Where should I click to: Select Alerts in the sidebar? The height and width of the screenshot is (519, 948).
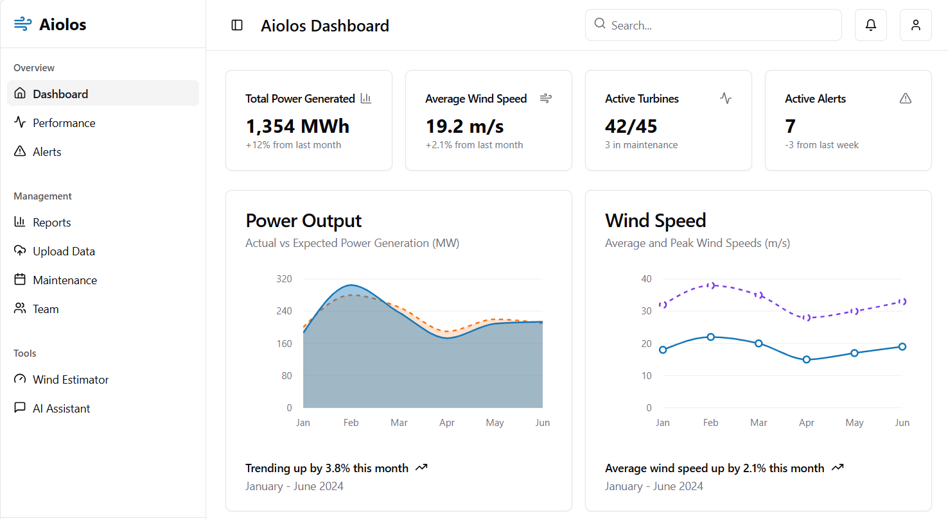click(x=47, y=151)
